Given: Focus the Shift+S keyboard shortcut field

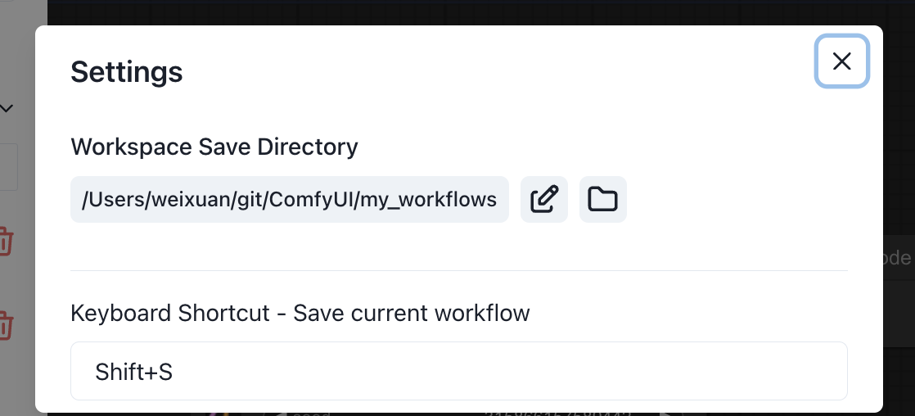Looking at the screenshot, I should [x=458, y=371].
